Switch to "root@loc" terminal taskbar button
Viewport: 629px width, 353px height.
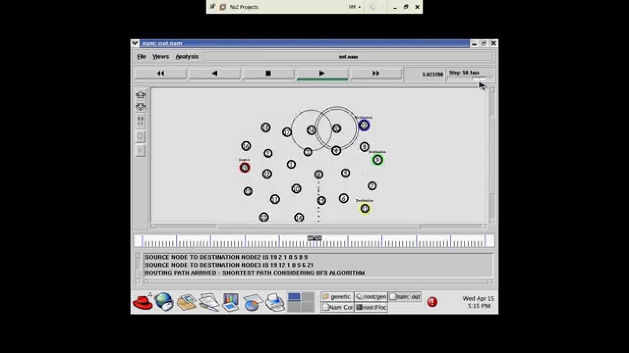coord(371,307)
